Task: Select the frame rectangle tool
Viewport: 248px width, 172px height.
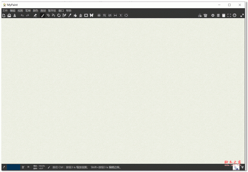Action: (86, 15)
